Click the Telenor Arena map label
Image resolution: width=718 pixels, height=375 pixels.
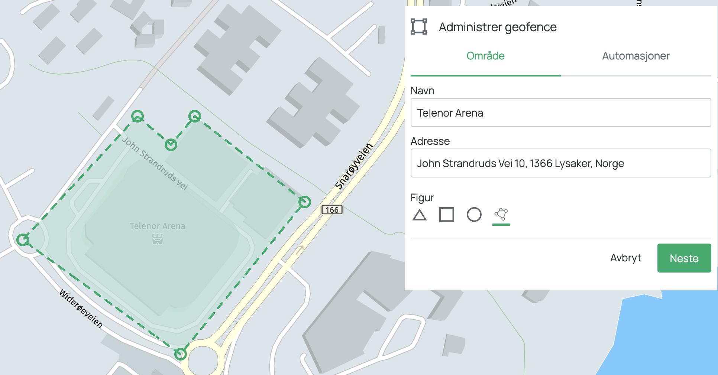[157, 226]
